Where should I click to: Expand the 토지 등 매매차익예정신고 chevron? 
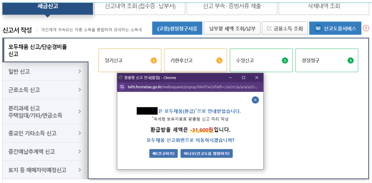tap(80, 170)
